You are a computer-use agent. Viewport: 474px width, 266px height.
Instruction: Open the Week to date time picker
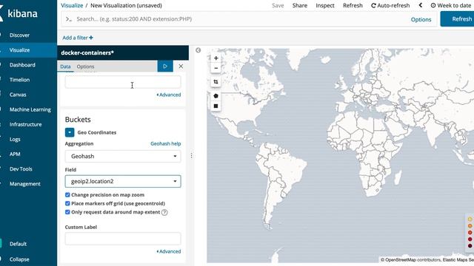click(451, 5)
